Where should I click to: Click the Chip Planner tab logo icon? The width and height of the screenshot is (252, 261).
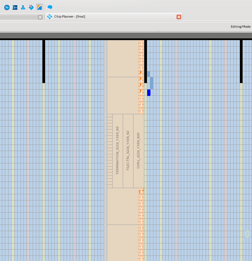pos(50,17)
